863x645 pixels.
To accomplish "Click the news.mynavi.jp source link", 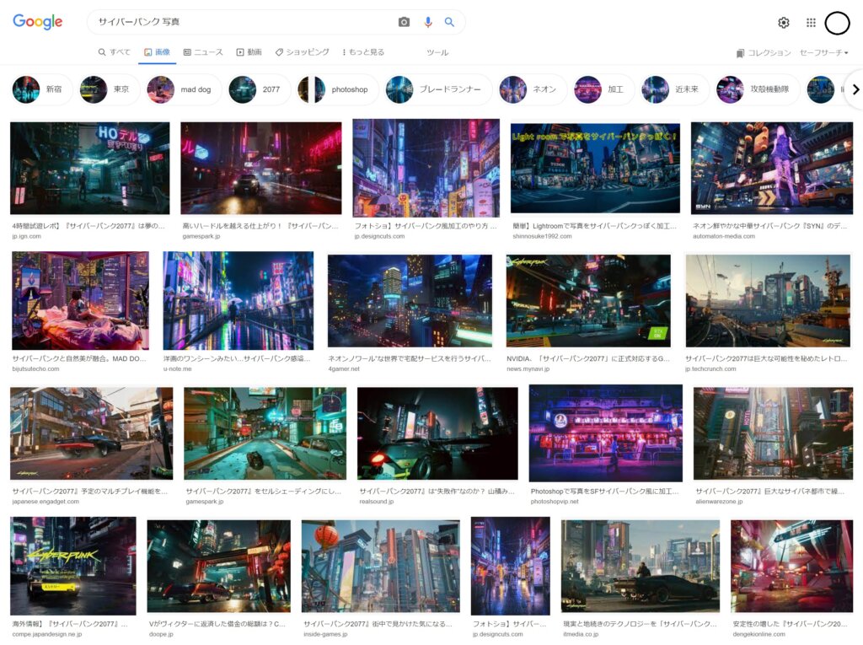I will 528,369.
